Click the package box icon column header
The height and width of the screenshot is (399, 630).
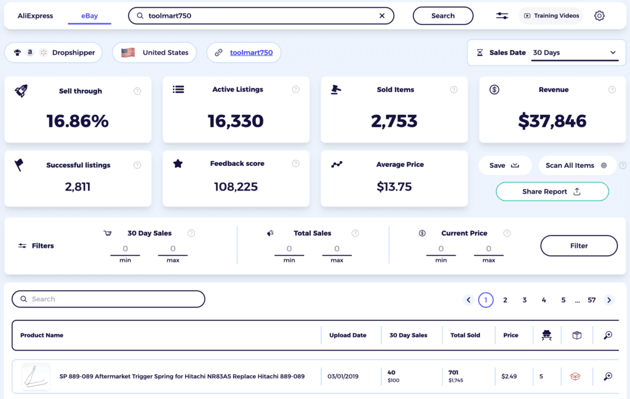(576, 335)
